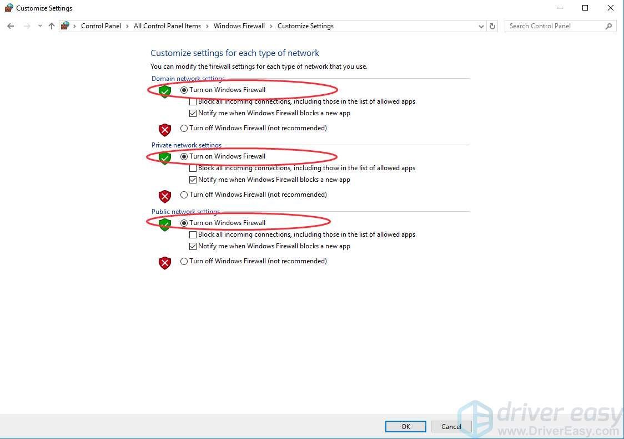Refresh the Control Panel page
Viewport: 624px width, 439px height.
point(492,26)
